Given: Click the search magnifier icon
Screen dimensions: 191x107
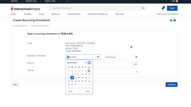Looking at the screenshot, I should tap(143, 8).
